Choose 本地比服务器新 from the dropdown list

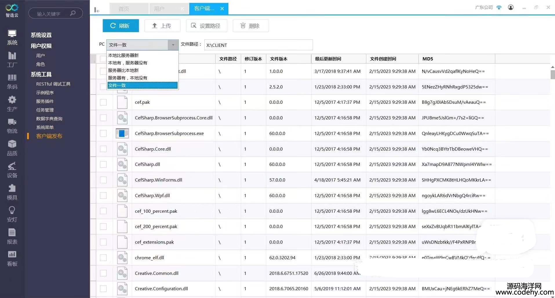[123, 55]
